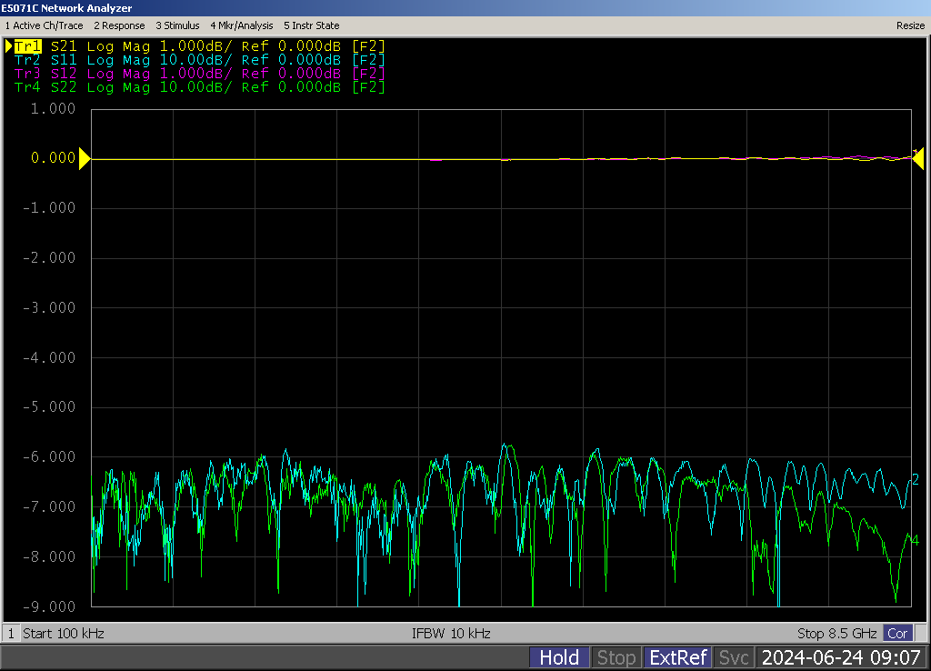
Task: Click the Start 100 kHz stimulus value
Action: tap(64, 633)
